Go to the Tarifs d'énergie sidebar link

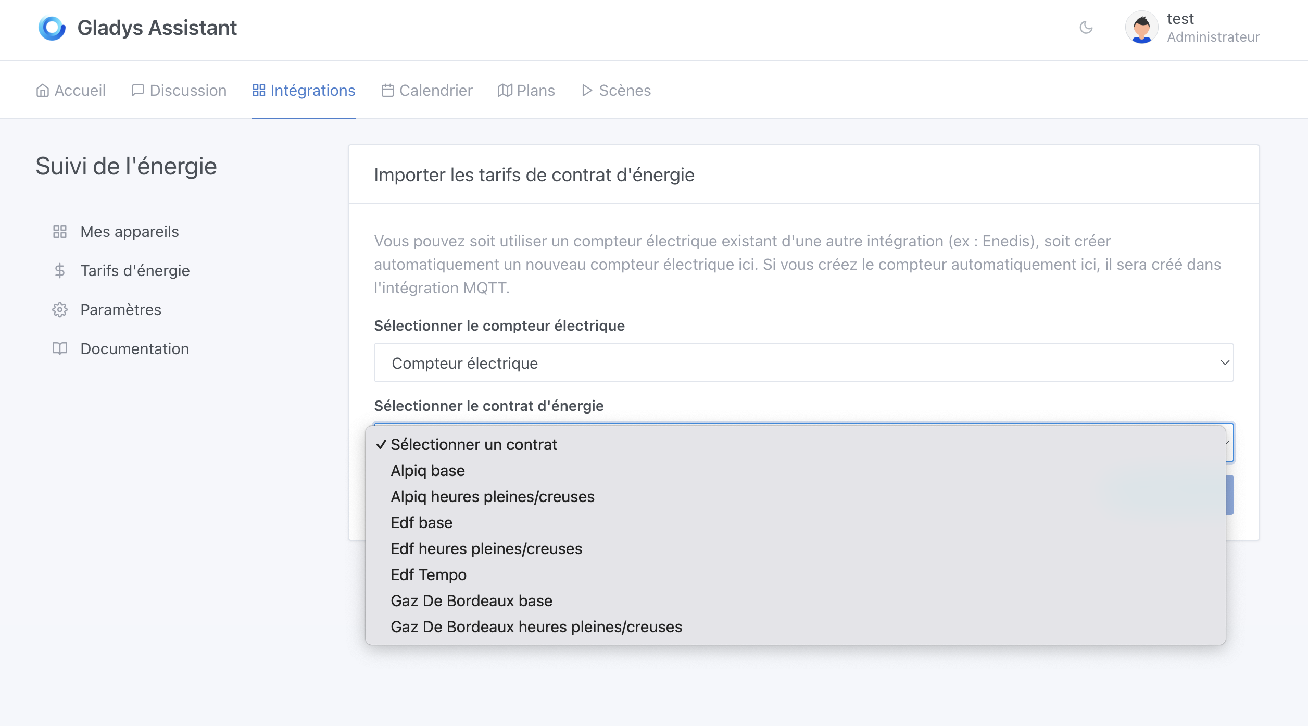(x=135, y=271)
